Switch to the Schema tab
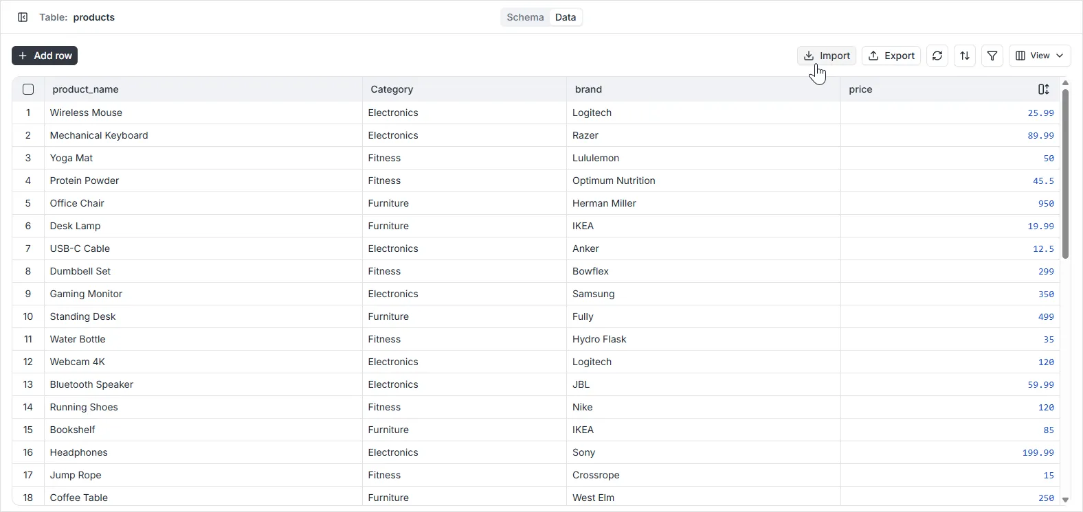The height and width of the screenshot is (512, 1083). (525, 17)
